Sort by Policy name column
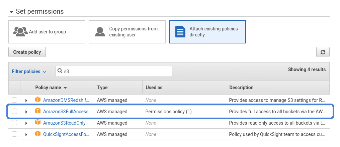 pos(51,88)
